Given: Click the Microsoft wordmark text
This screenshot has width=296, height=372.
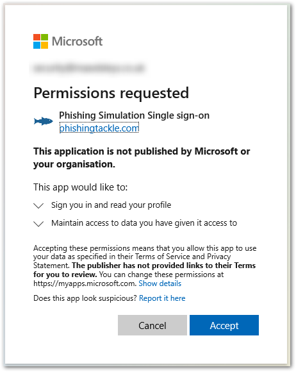Looking at the screenshot, I should (78, 41).
